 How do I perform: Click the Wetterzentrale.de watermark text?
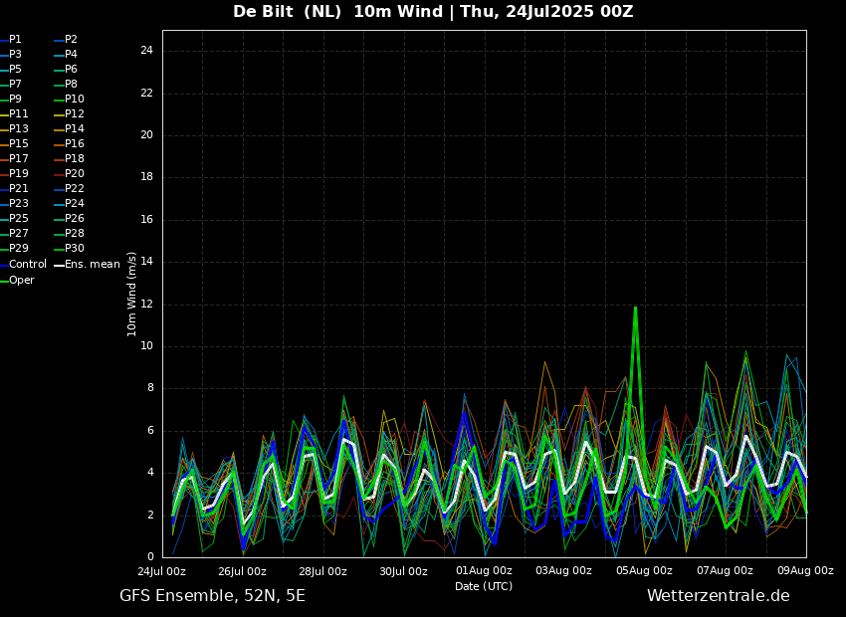[x=718, y=596]
